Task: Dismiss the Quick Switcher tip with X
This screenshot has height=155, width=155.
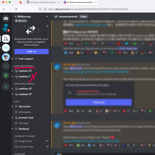Action: (x=47, y=26)
